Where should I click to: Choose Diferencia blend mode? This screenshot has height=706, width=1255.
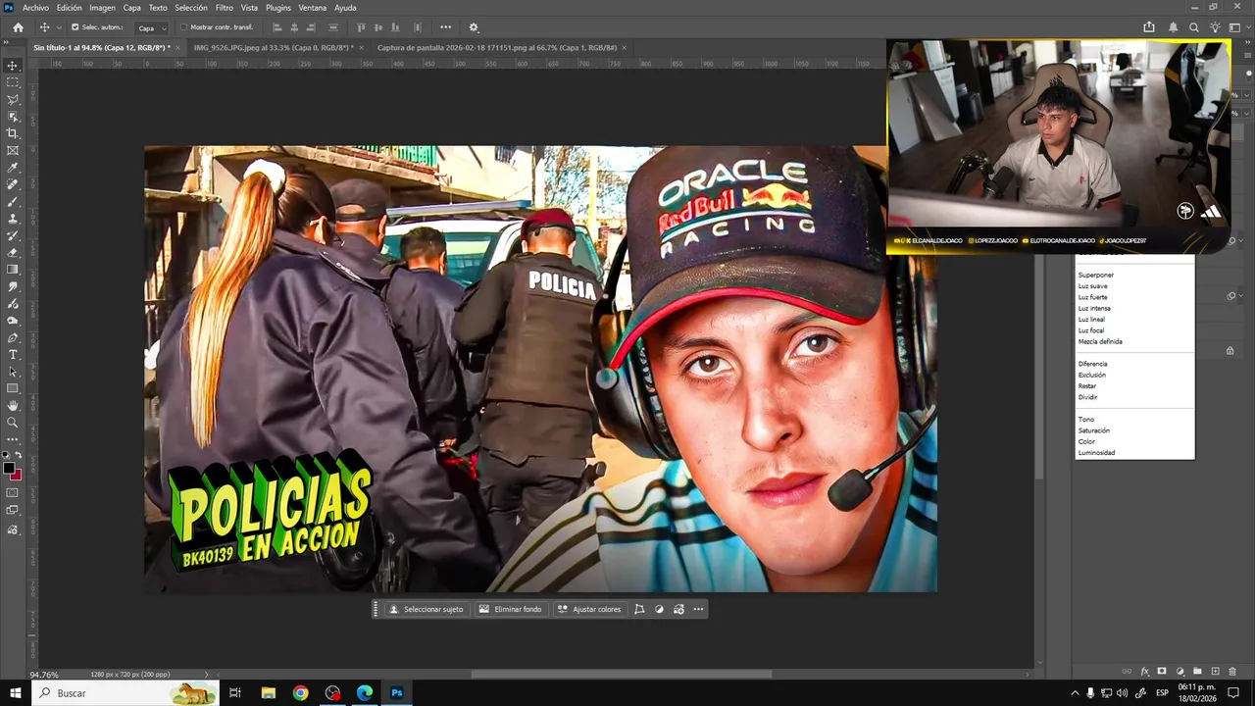pyautogui.click(x=1092, y=364)
